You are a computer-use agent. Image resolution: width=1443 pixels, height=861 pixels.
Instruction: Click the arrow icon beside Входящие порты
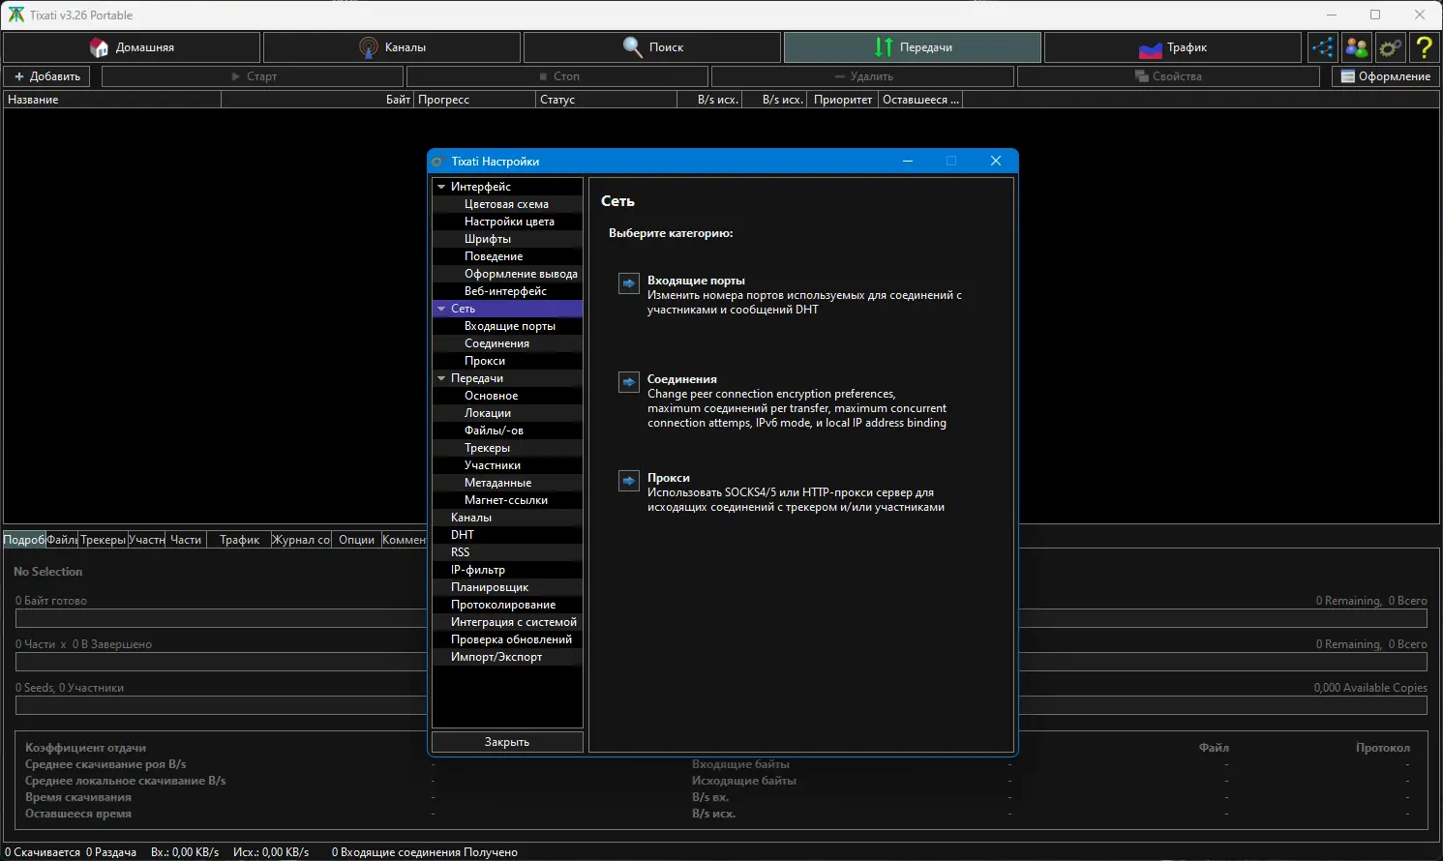coord(629,283)
